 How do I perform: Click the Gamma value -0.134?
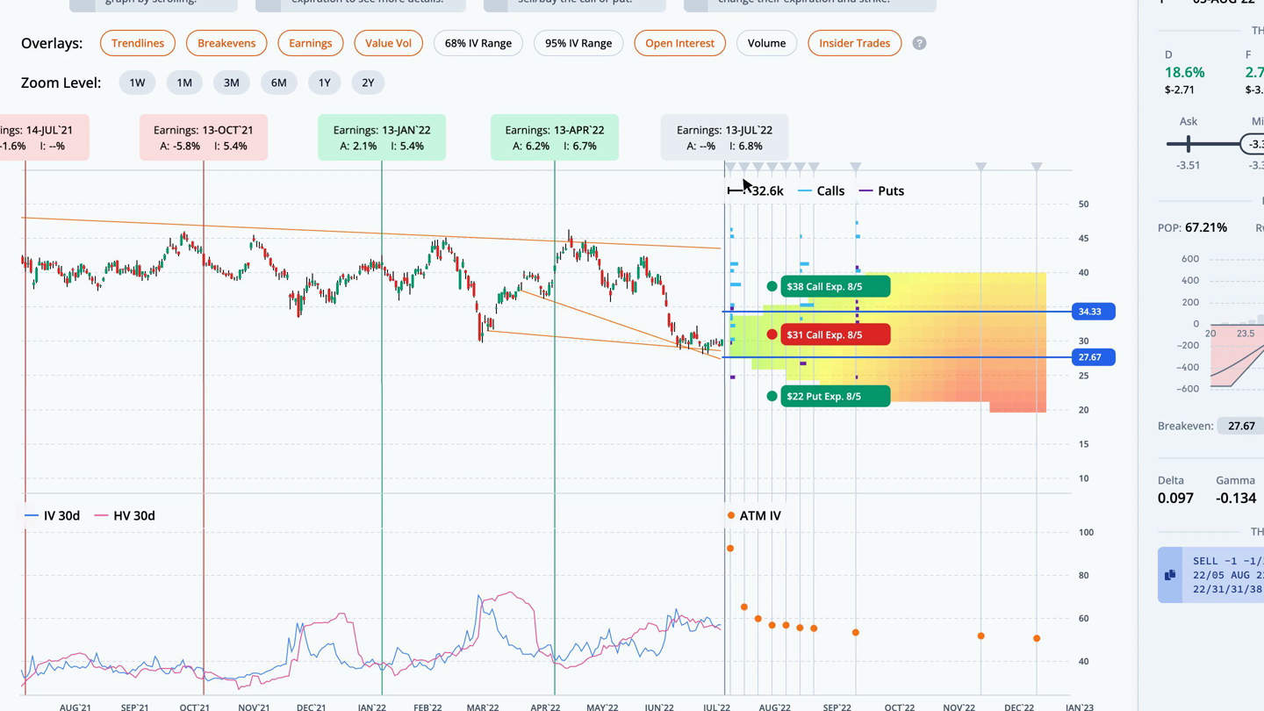pyautogui.click(x=1236, y=498)
